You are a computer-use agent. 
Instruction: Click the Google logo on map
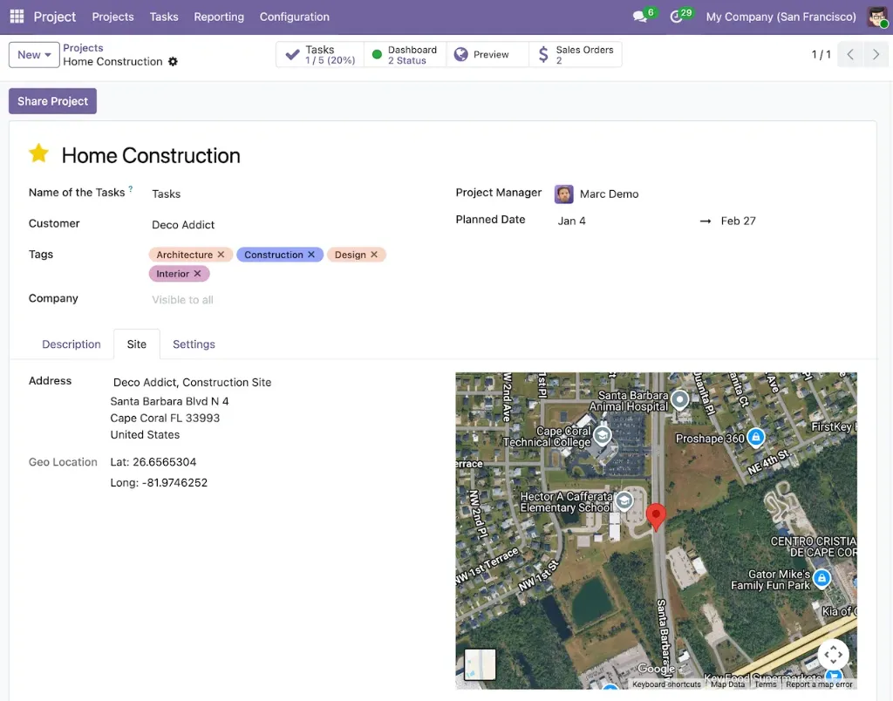point(656,669)
